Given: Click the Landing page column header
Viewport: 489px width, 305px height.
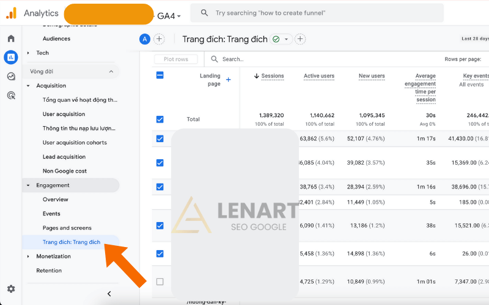Looking at the screenshot, I should 210,80.
